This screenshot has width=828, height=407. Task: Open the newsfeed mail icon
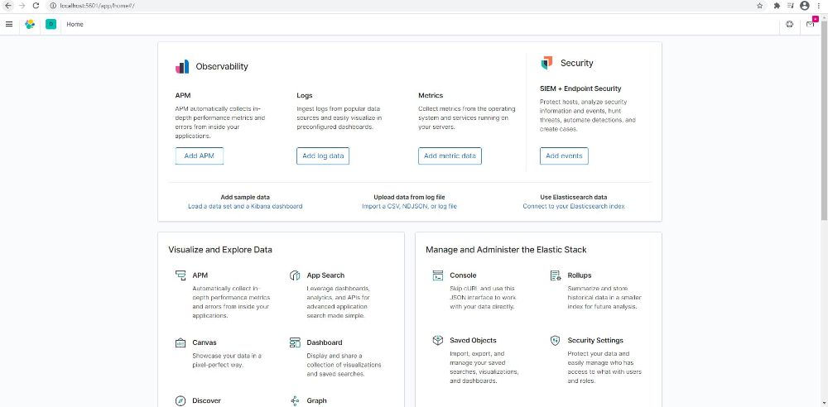[x=811, y=24]
